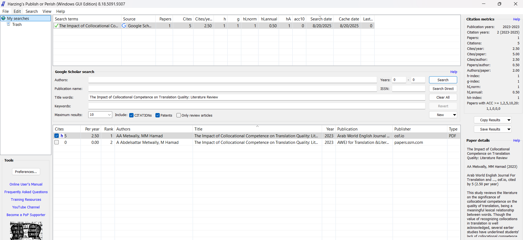Open the Trash folder icon
The image size is (523, 240).
[8, 24]
